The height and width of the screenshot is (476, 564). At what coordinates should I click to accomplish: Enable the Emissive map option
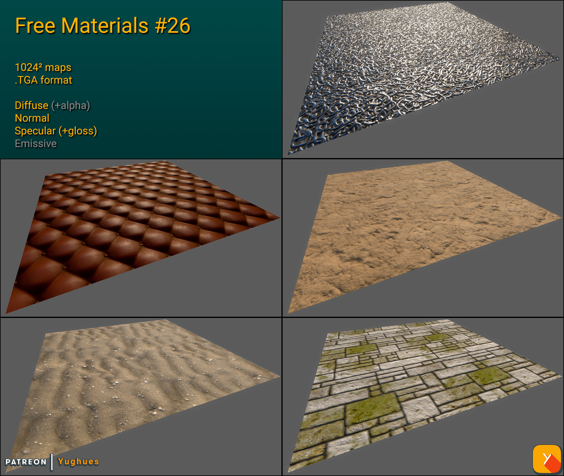36,144
